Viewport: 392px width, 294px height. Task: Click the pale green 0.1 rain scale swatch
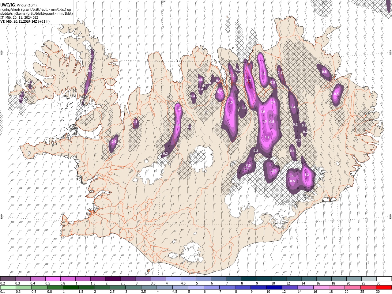[x=8, y=288]
